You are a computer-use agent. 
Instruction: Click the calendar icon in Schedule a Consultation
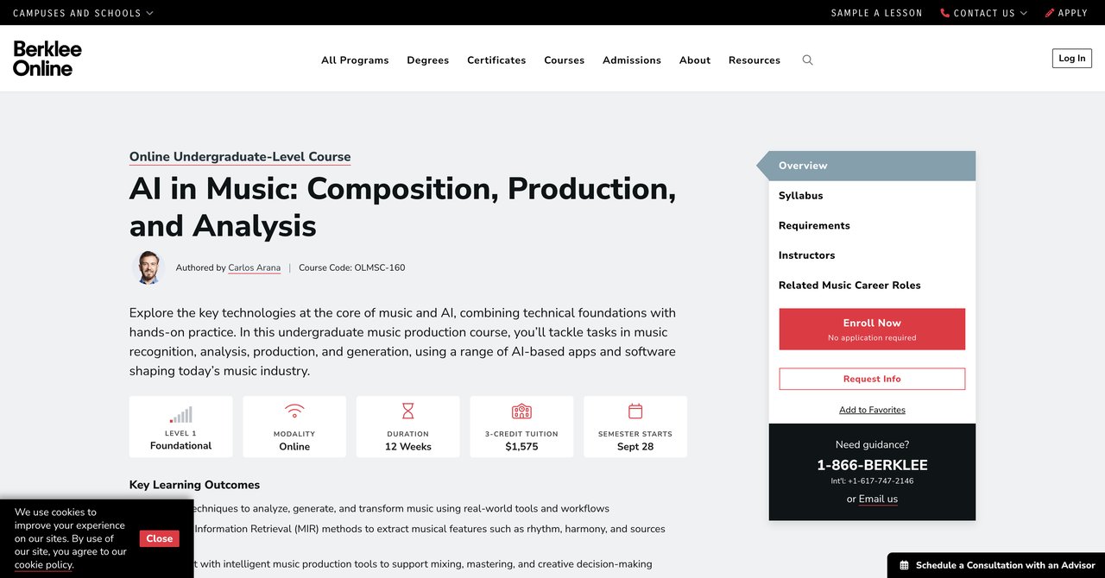tap(904, 565)
